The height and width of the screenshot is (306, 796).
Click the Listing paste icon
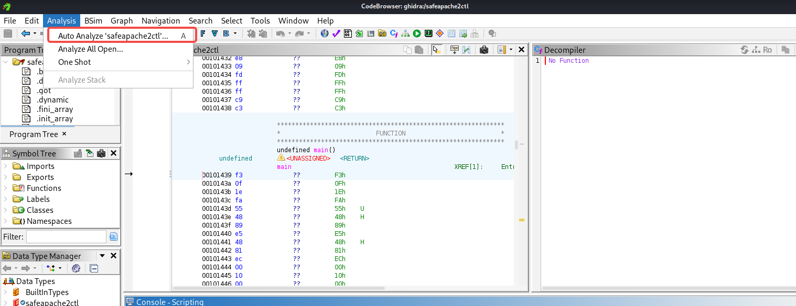pos(419,50)
